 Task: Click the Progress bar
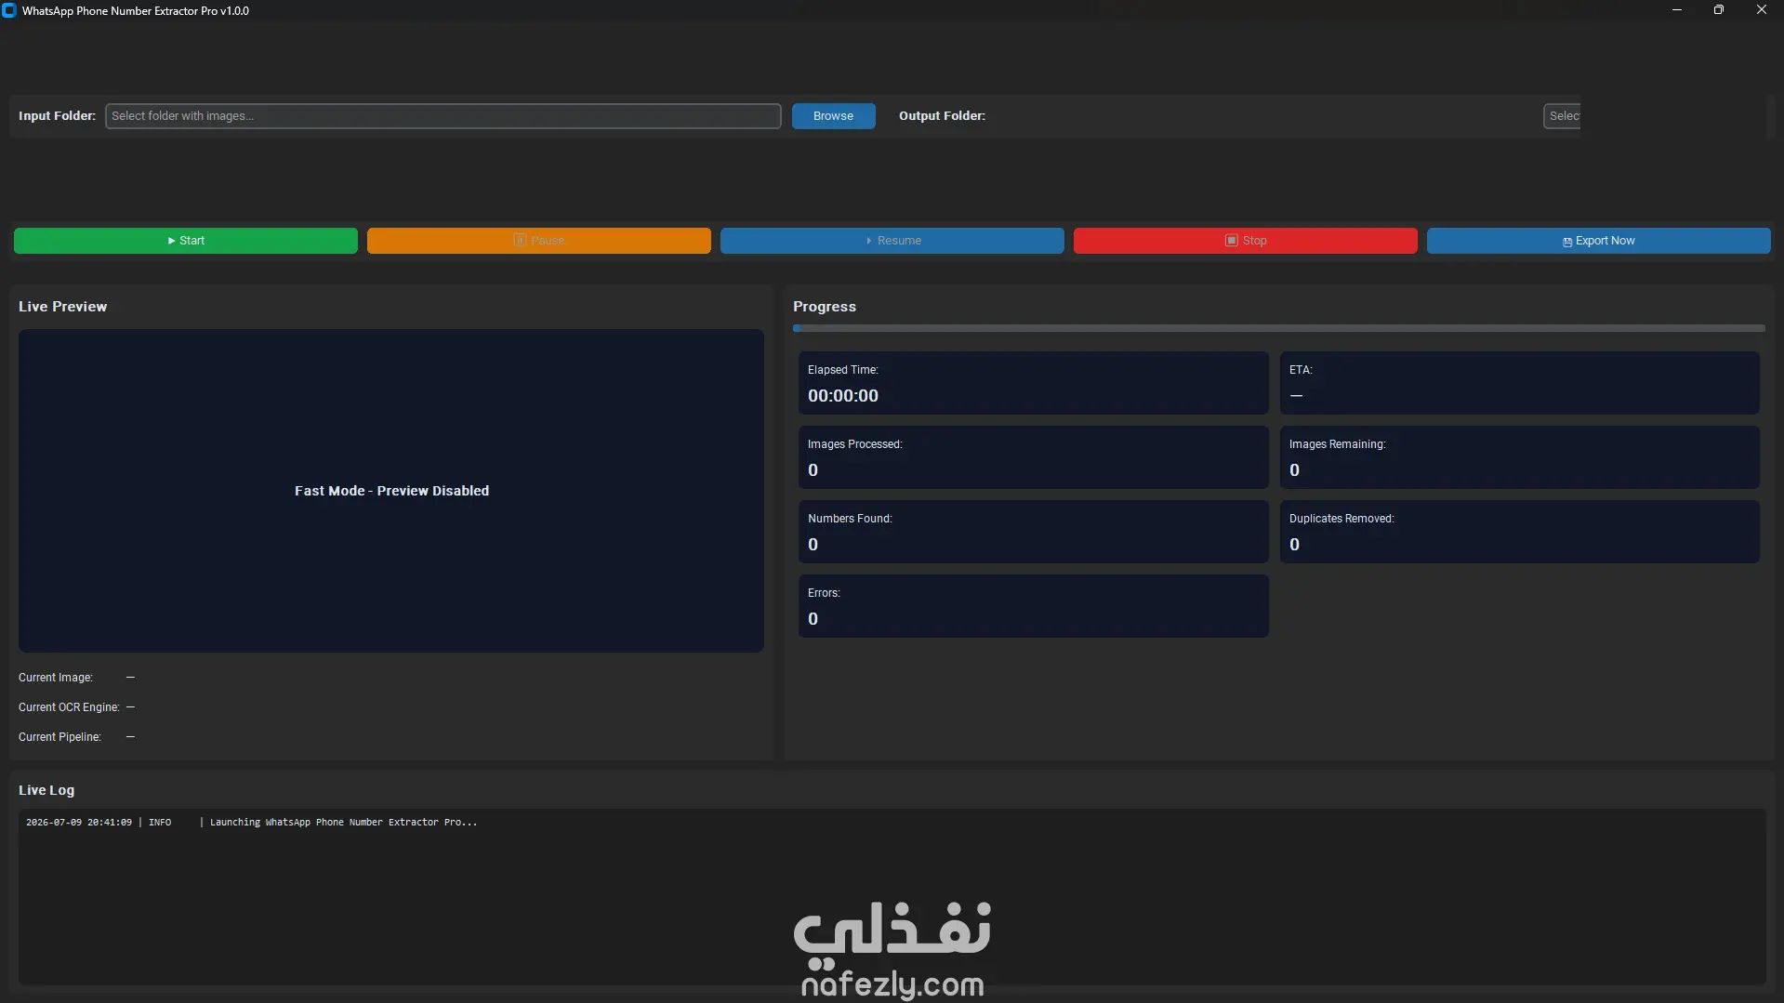click(1279, 328)
